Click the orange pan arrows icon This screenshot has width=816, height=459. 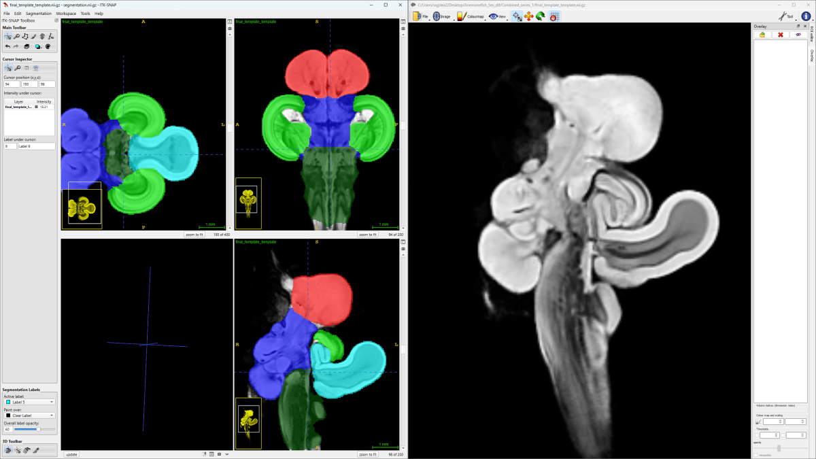point(528,16)
